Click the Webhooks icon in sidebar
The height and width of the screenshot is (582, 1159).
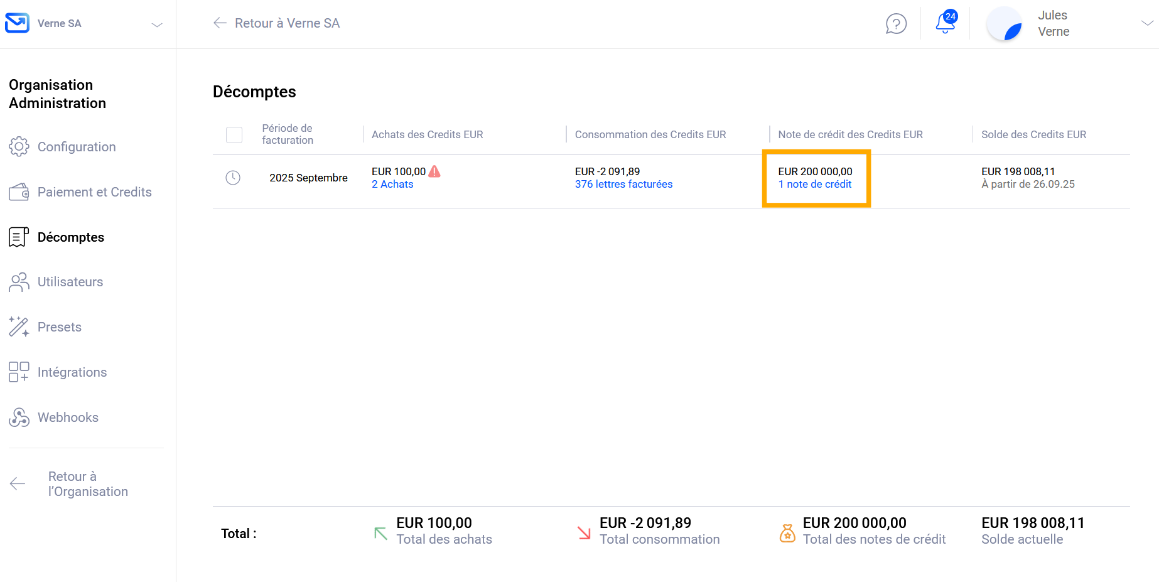click(x=19, y=418)
